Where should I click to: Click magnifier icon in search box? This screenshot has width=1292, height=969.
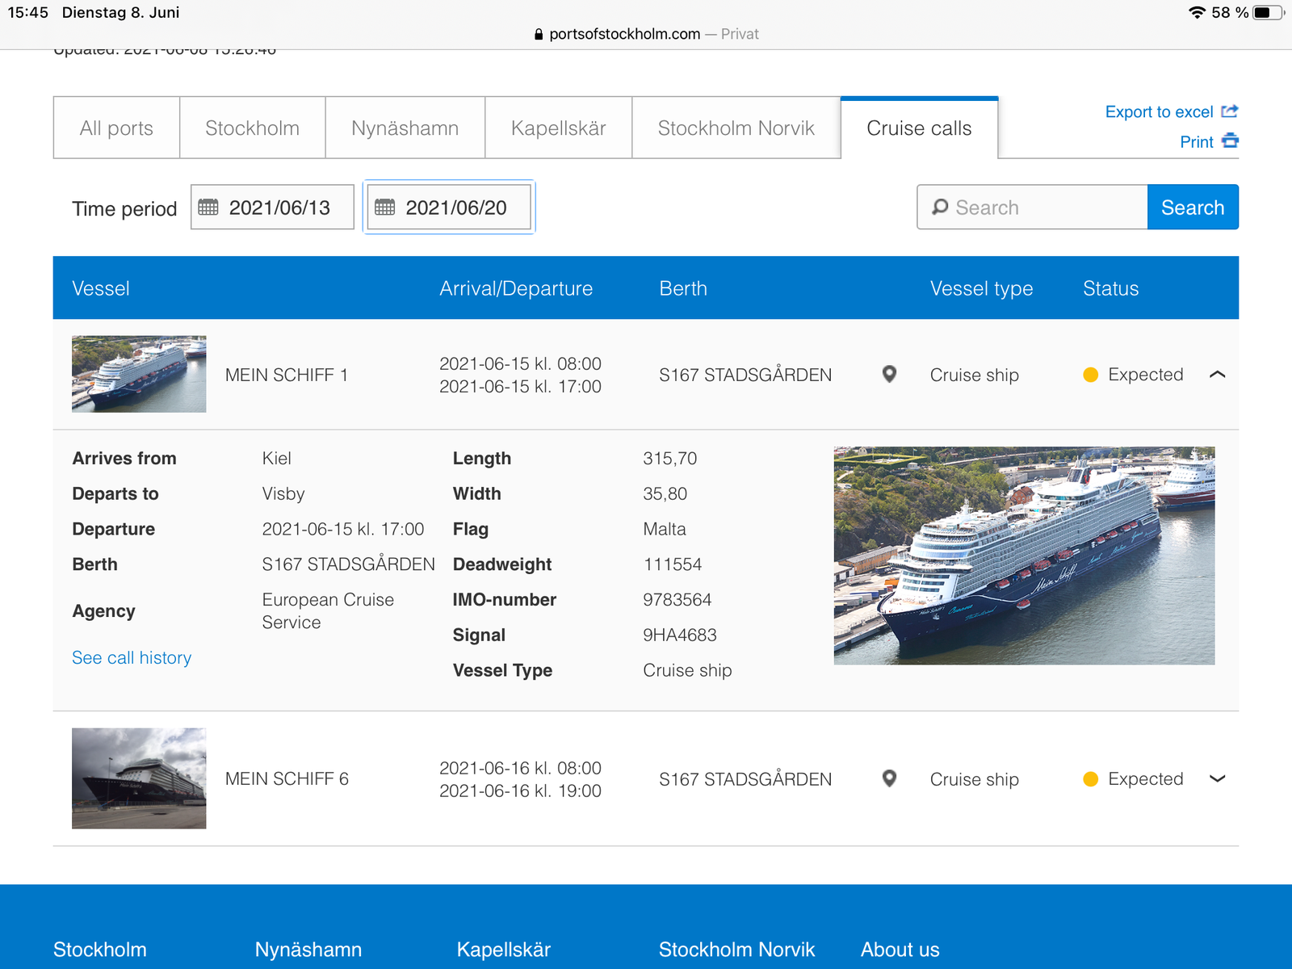[940, 208]
